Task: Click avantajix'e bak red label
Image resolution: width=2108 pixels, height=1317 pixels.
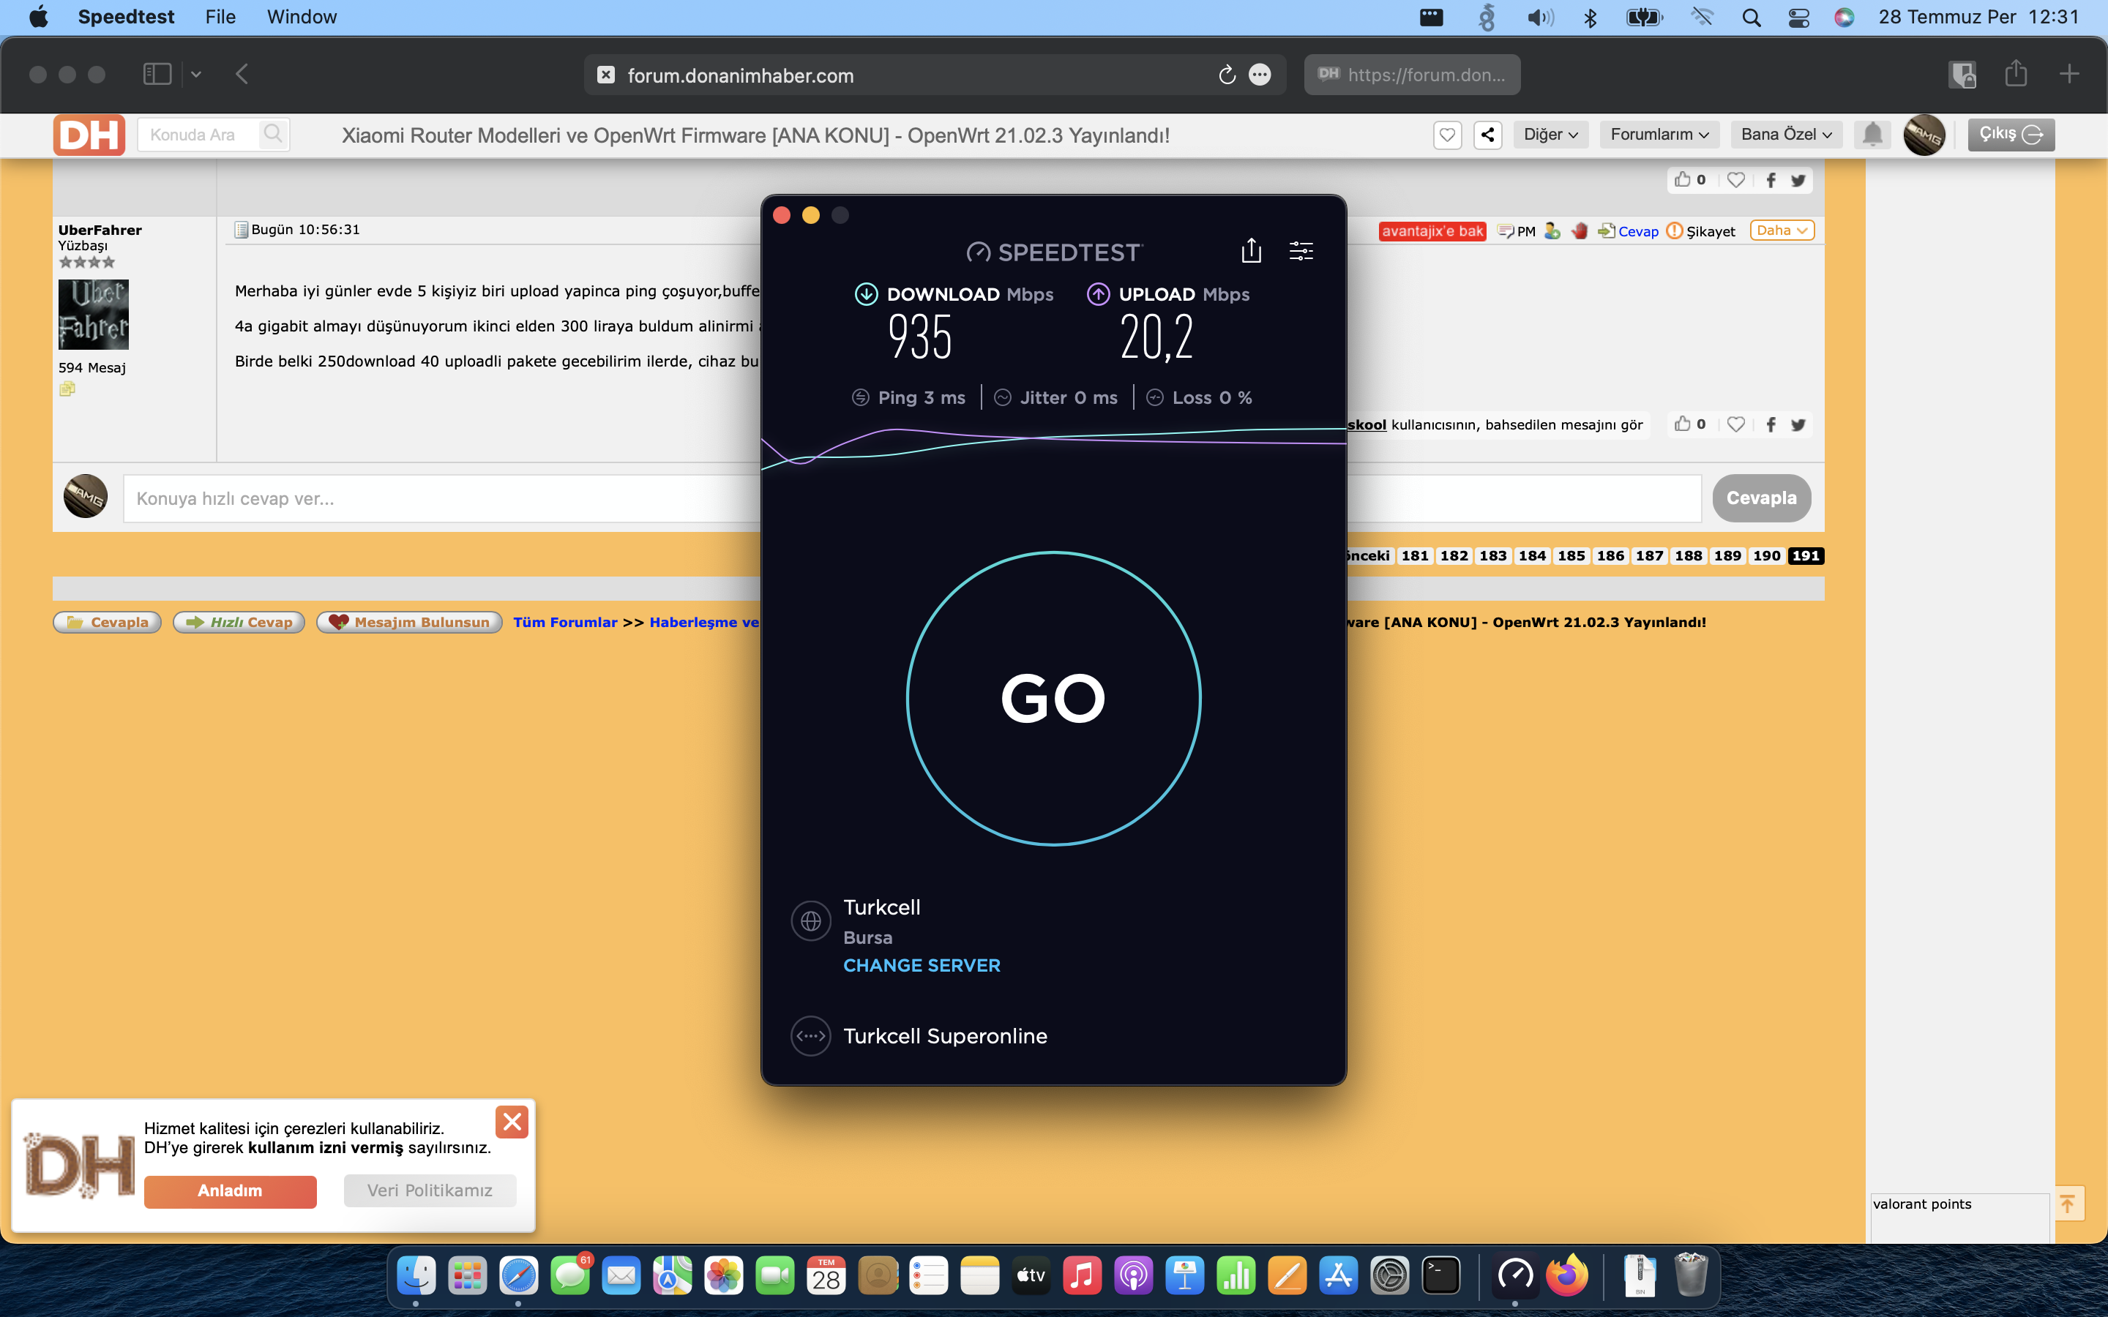Action: click(1432, 230)
